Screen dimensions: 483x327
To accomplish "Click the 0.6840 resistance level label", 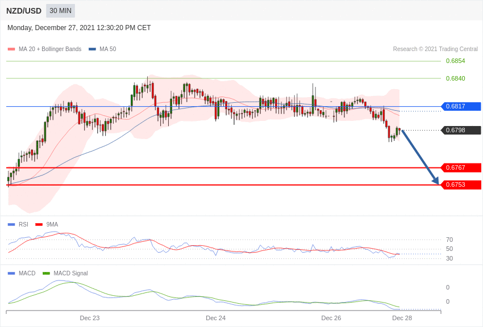I will point(455,78).
